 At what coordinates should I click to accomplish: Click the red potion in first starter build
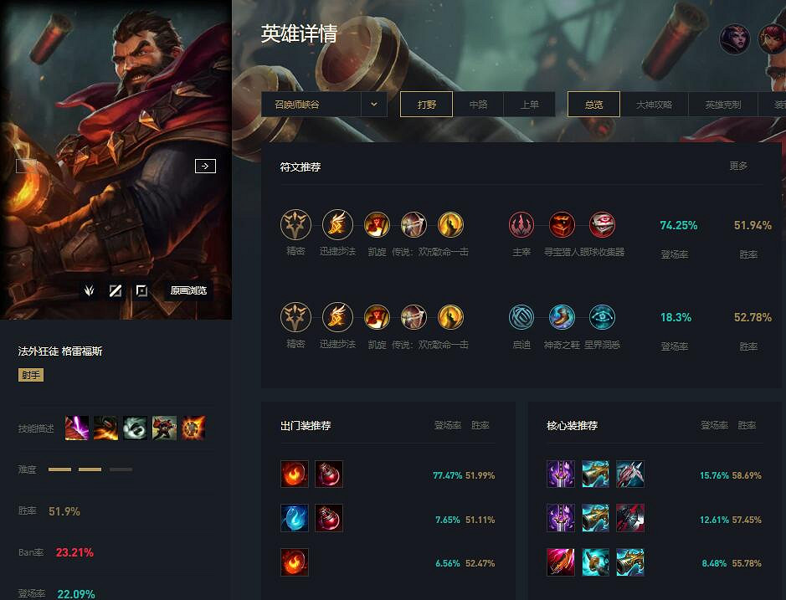329,474
